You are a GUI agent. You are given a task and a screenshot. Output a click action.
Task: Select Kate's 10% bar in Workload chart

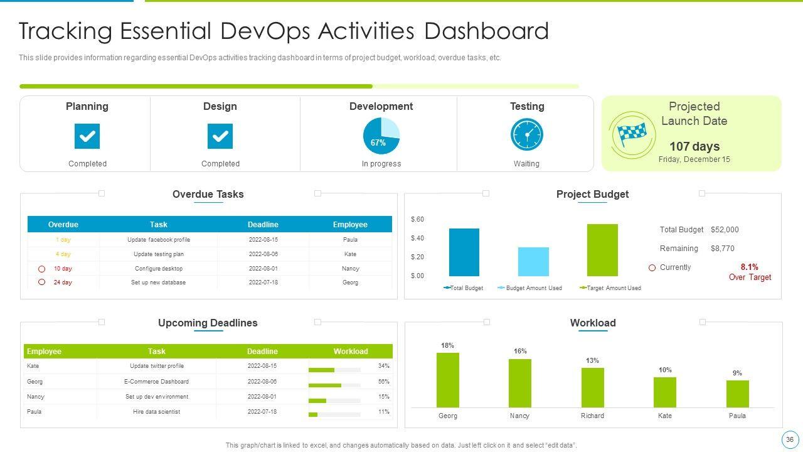click(665, 392)
